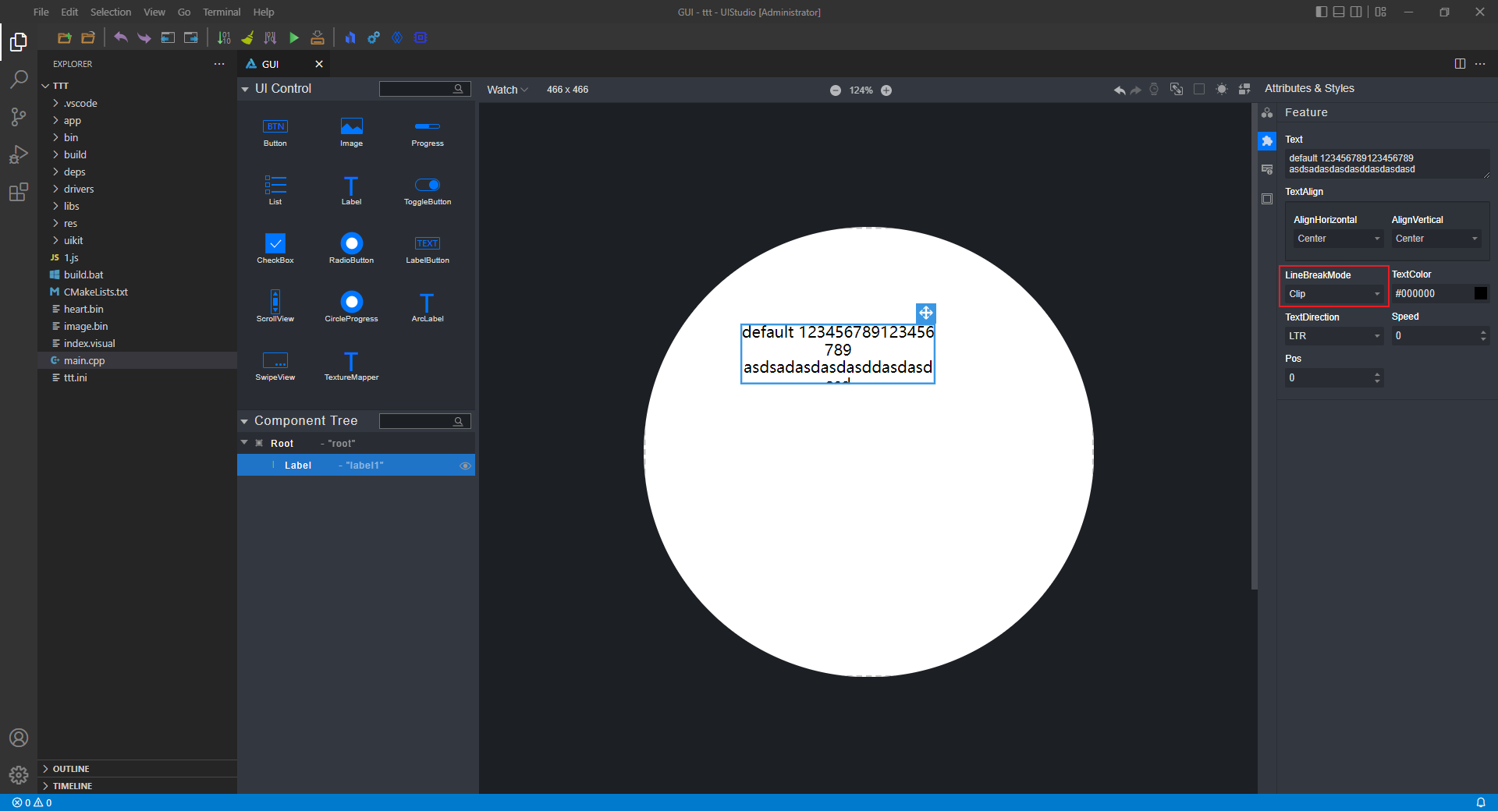Click the black TextColor swatch
Image resolution: width=1498 pixels, height=811 pixels.
(x=1480, y=293)
